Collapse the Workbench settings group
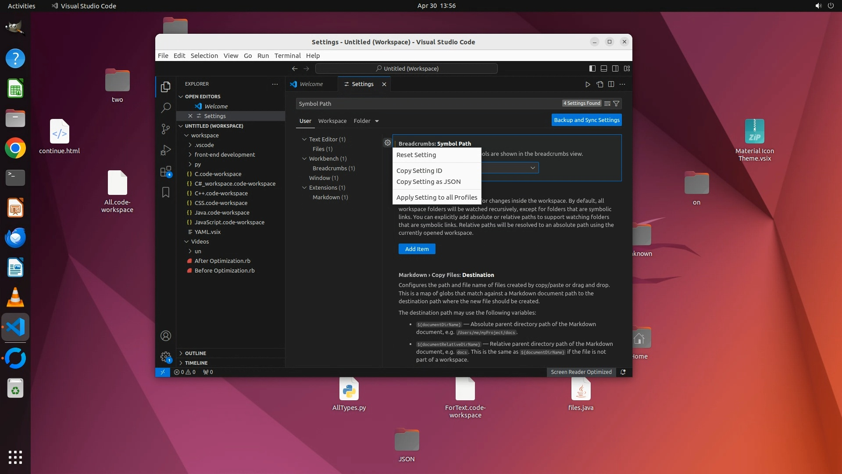 tap(304, 158)
